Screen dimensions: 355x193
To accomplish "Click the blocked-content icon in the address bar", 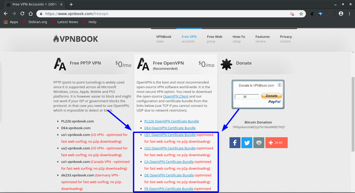I will [x=292, y=14].
